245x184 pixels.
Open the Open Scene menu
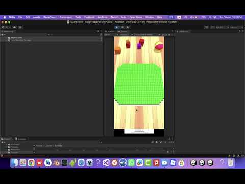pos(136,17)
